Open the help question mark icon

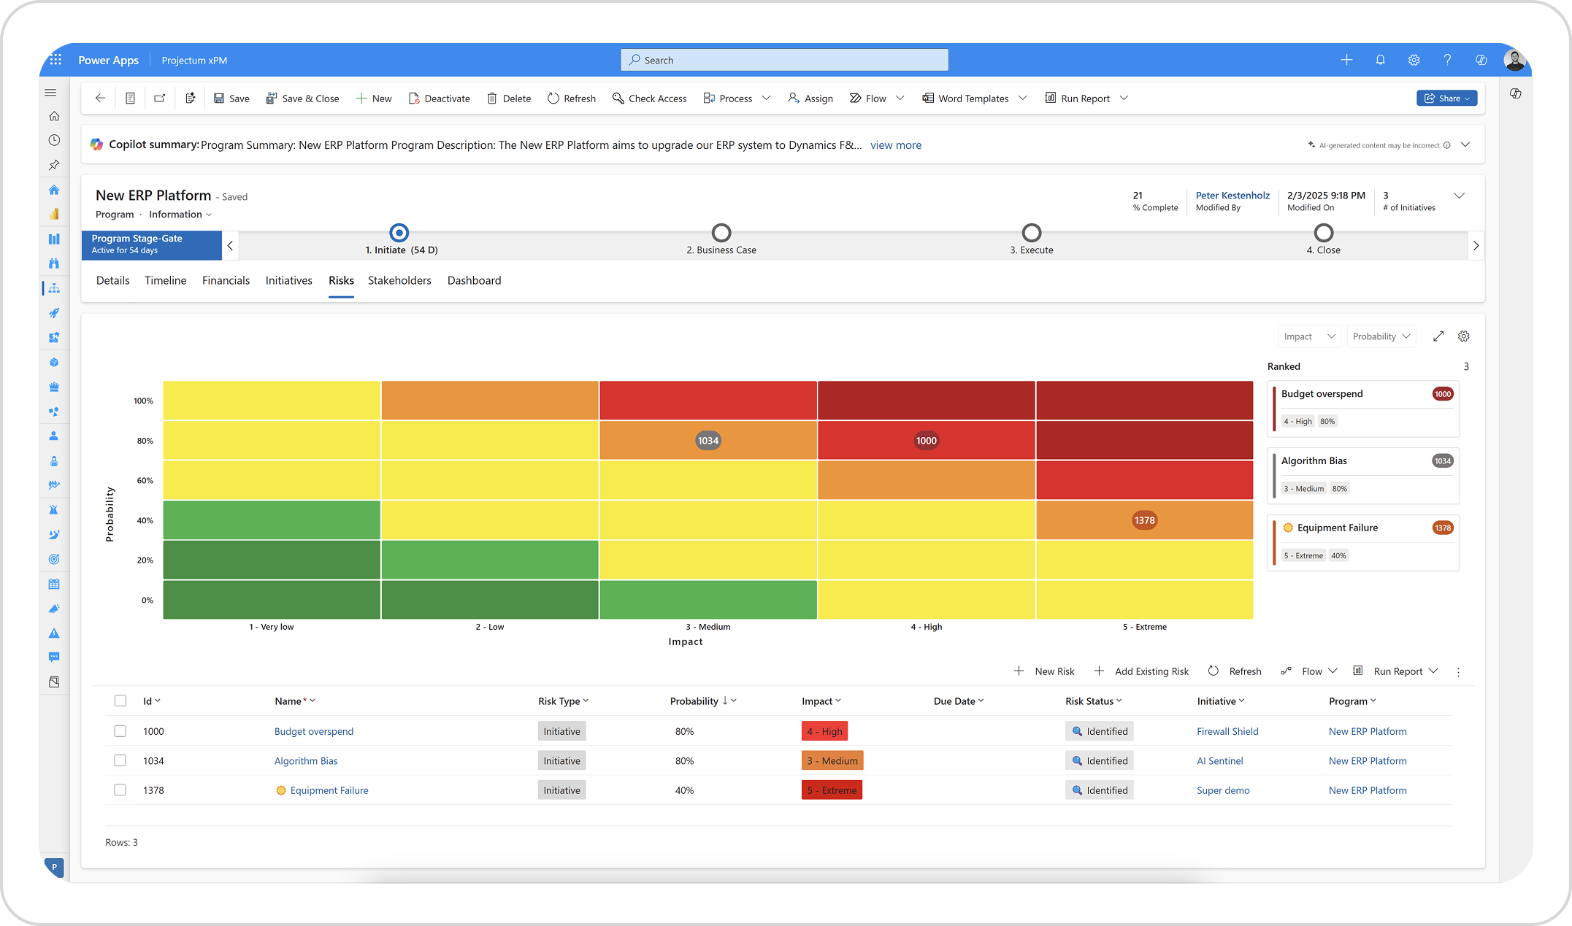pyautogui.click(x=1447, y=60)
